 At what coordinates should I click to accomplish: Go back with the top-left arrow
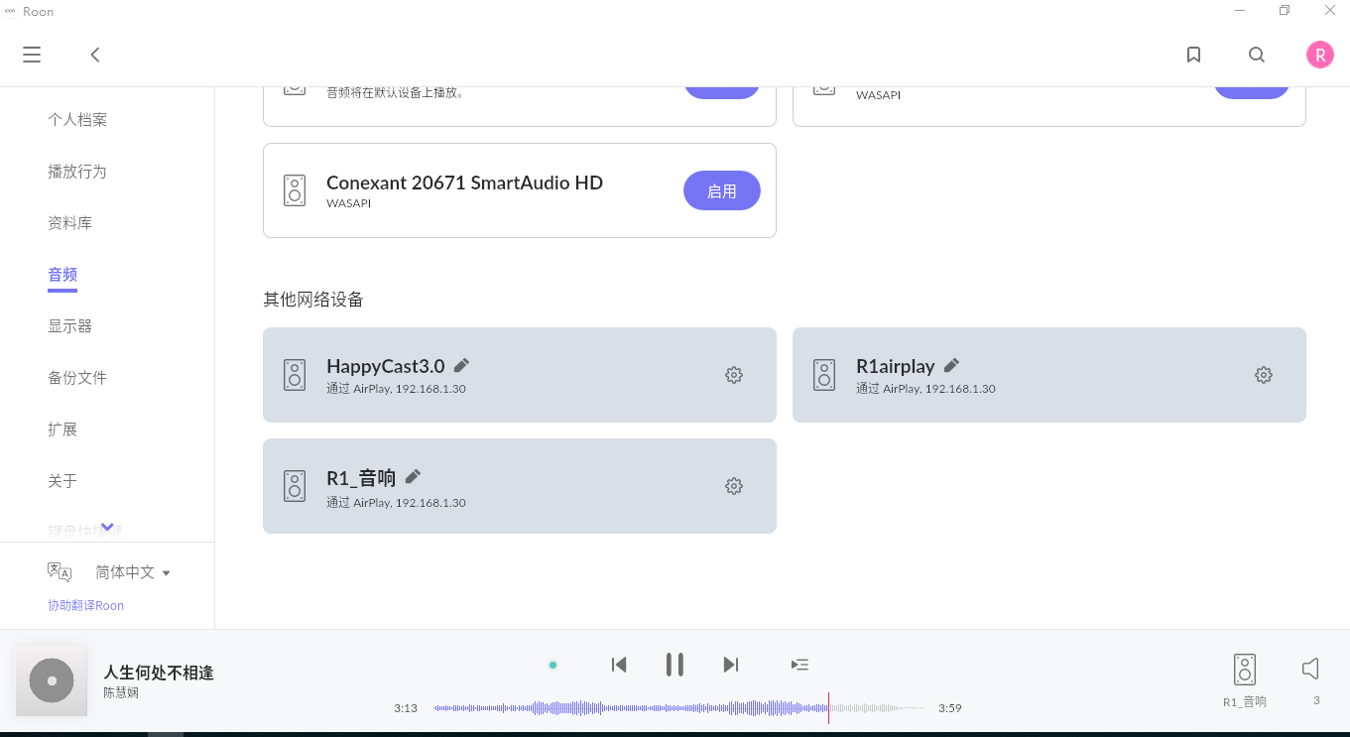(x=95, y=55)
